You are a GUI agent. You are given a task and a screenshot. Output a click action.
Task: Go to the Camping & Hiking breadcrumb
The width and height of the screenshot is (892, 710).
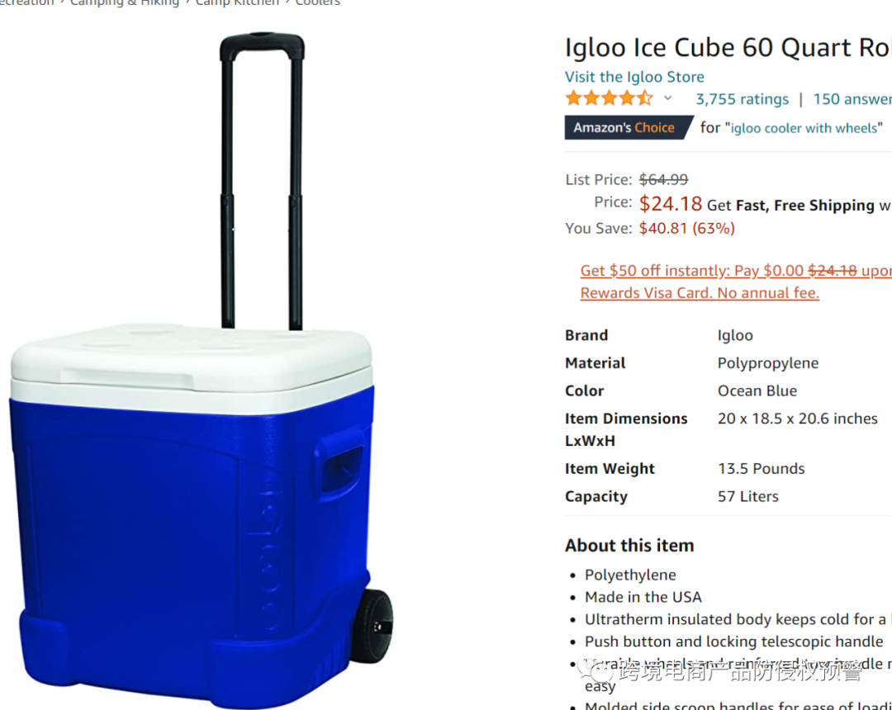[x=125, y=2]
